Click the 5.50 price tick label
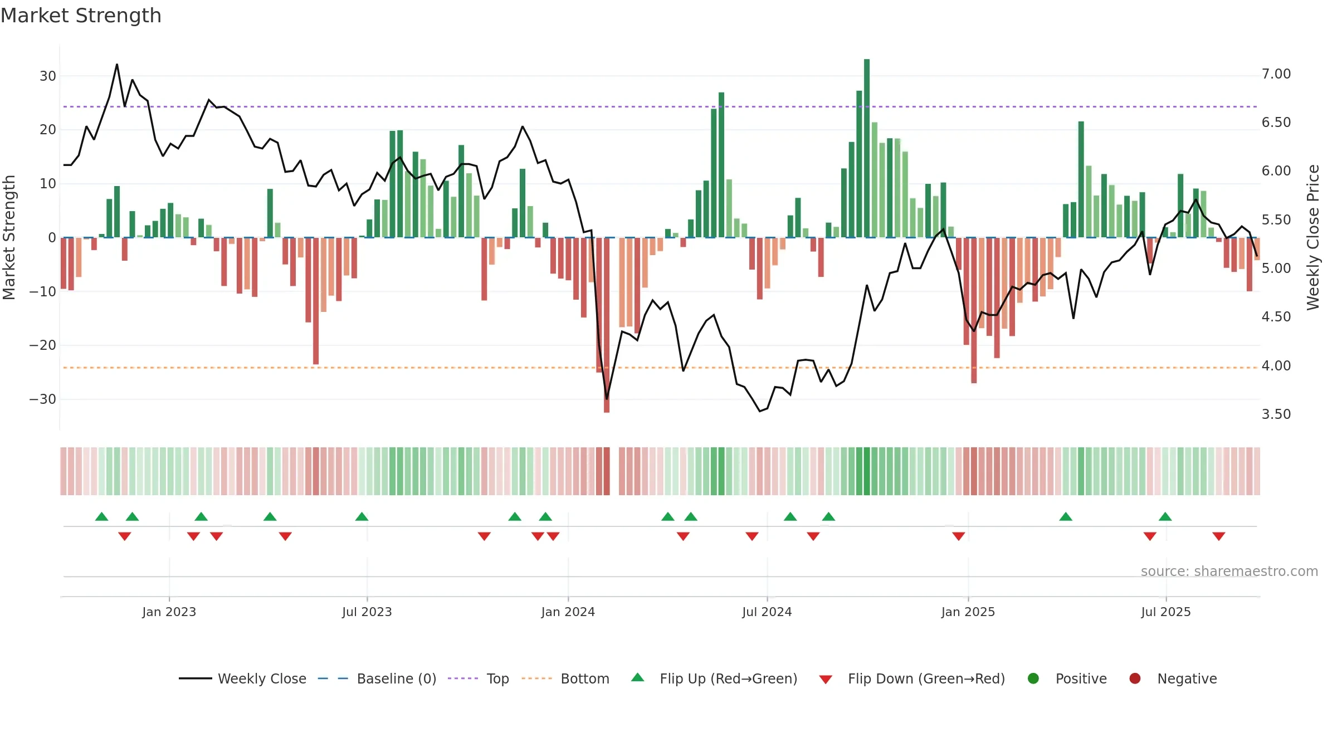1337x752 pixels. [x=1276, y=220]
